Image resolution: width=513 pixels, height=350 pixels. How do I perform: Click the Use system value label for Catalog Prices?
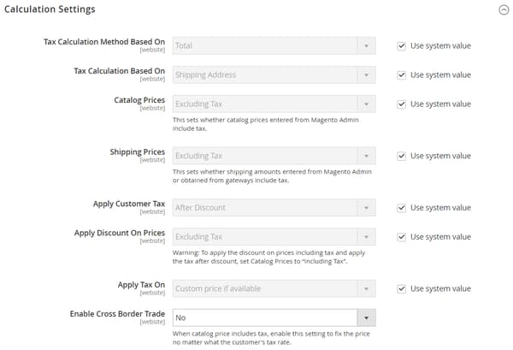click(x=440, y=104)
